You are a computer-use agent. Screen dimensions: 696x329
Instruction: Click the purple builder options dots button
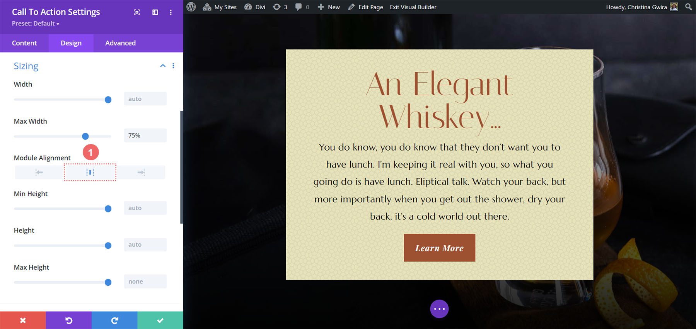(x=439, y=309)
